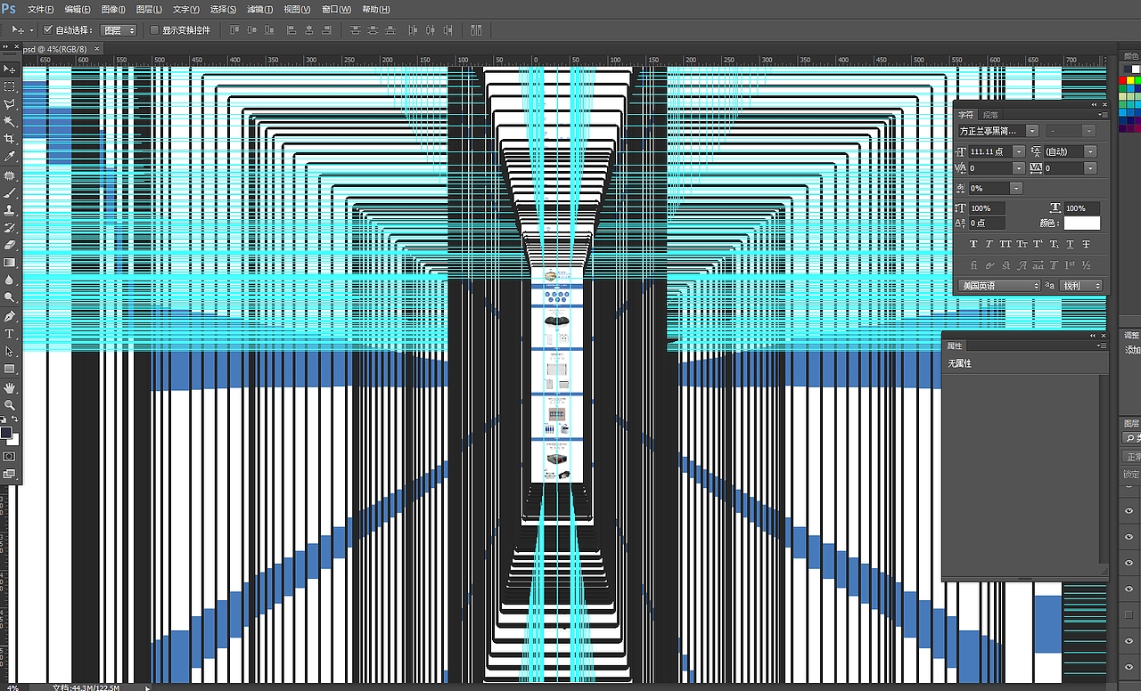1141x691 pixels.
Task: Switch to the 字符 tab
Action: [966, 115]
